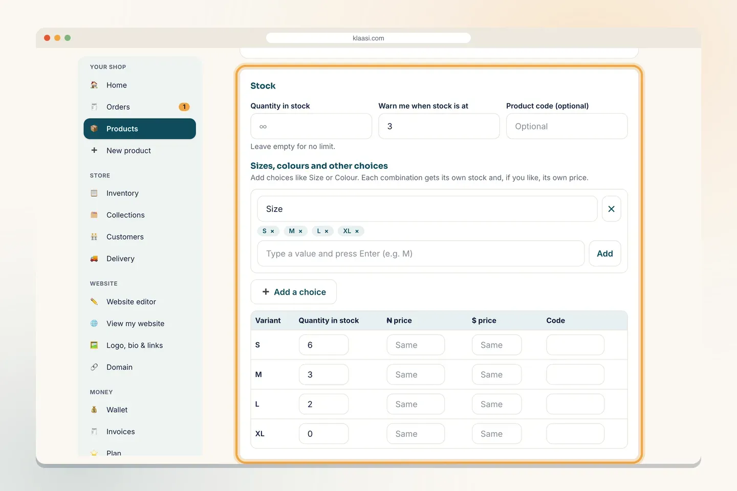Click the Inventory icon in sidebar
The image size is (737, 491).
(94, 193)
